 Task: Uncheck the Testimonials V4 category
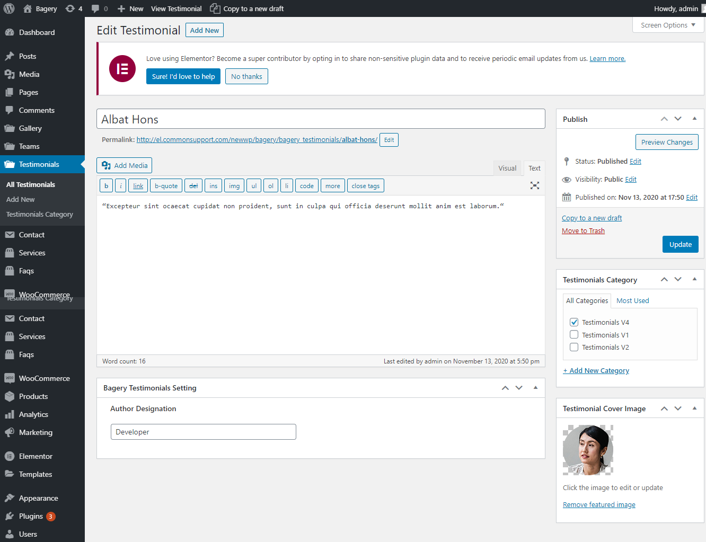[574, 322]
